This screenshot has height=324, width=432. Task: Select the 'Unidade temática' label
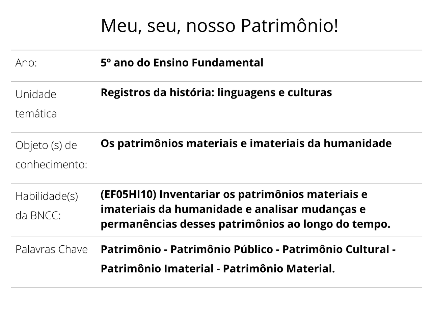(36, 104)
